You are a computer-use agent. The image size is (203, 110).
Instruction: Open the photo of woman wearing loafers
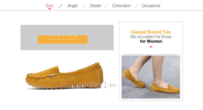[x=151, y=77]
